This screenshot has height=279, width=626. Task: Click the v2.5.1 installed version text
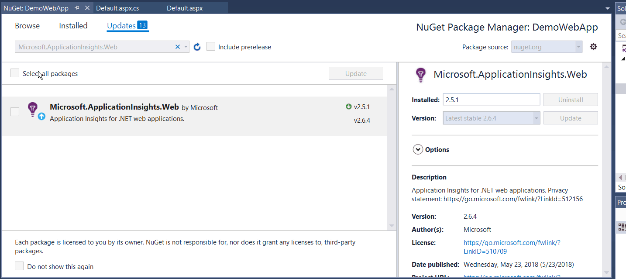362,107
